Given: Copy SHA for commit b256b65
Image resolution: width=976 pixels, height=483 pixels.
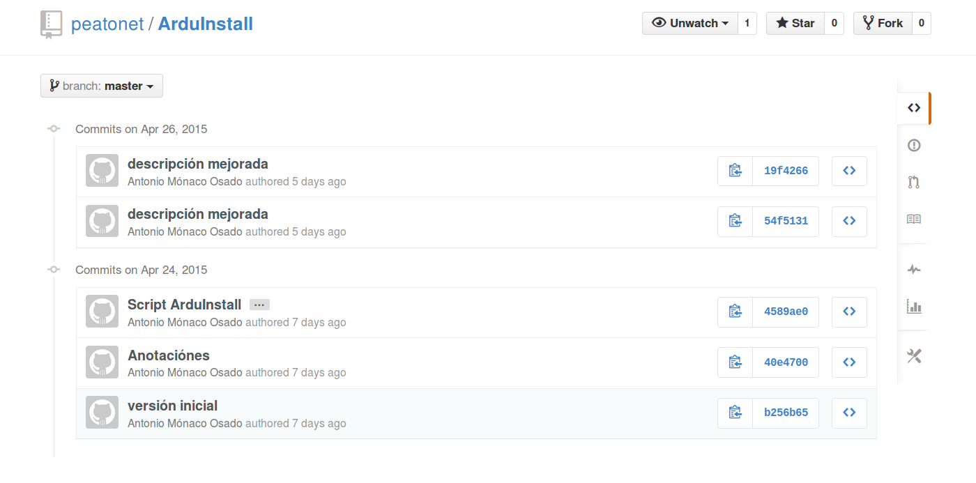Looking at the screenshot, I should coord(735,413).
